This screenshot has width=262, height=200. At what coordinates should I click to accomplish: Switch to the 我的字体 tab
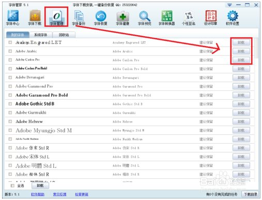(x=18, y=35)
